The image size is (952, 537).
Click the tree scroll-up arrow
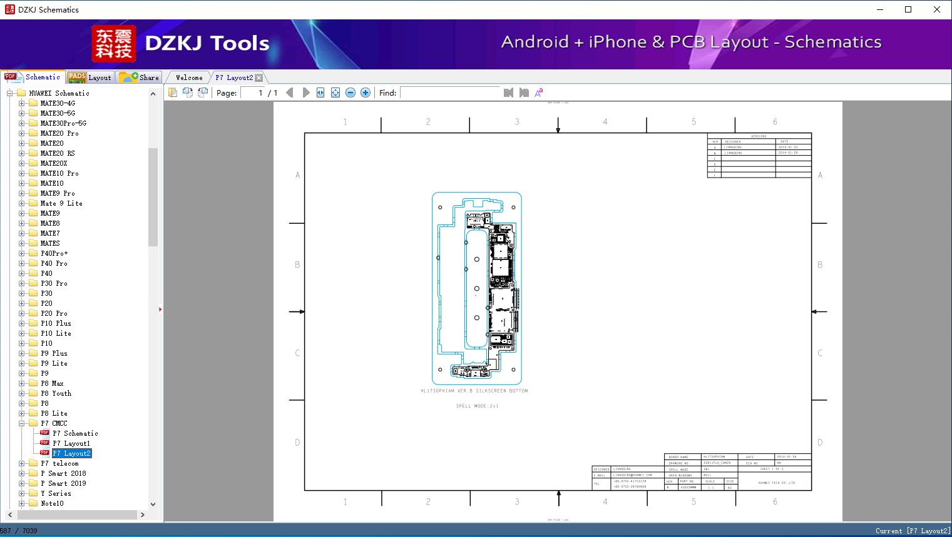153,94
